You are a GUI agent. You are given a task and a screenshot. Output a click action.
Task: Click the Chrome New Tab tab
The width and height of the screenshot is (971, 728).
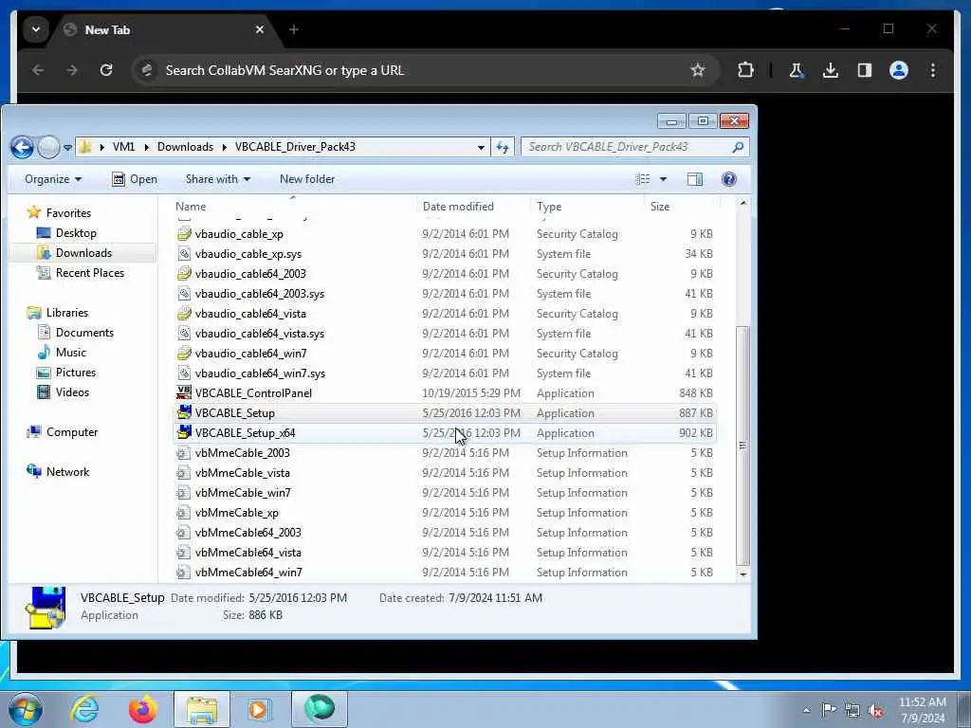tap(164, 29)
